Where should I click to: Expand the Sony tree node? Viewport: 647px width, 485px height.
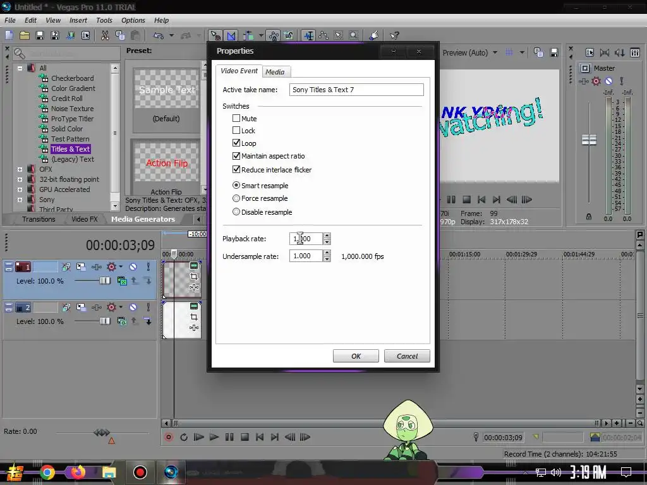[20, 200]
